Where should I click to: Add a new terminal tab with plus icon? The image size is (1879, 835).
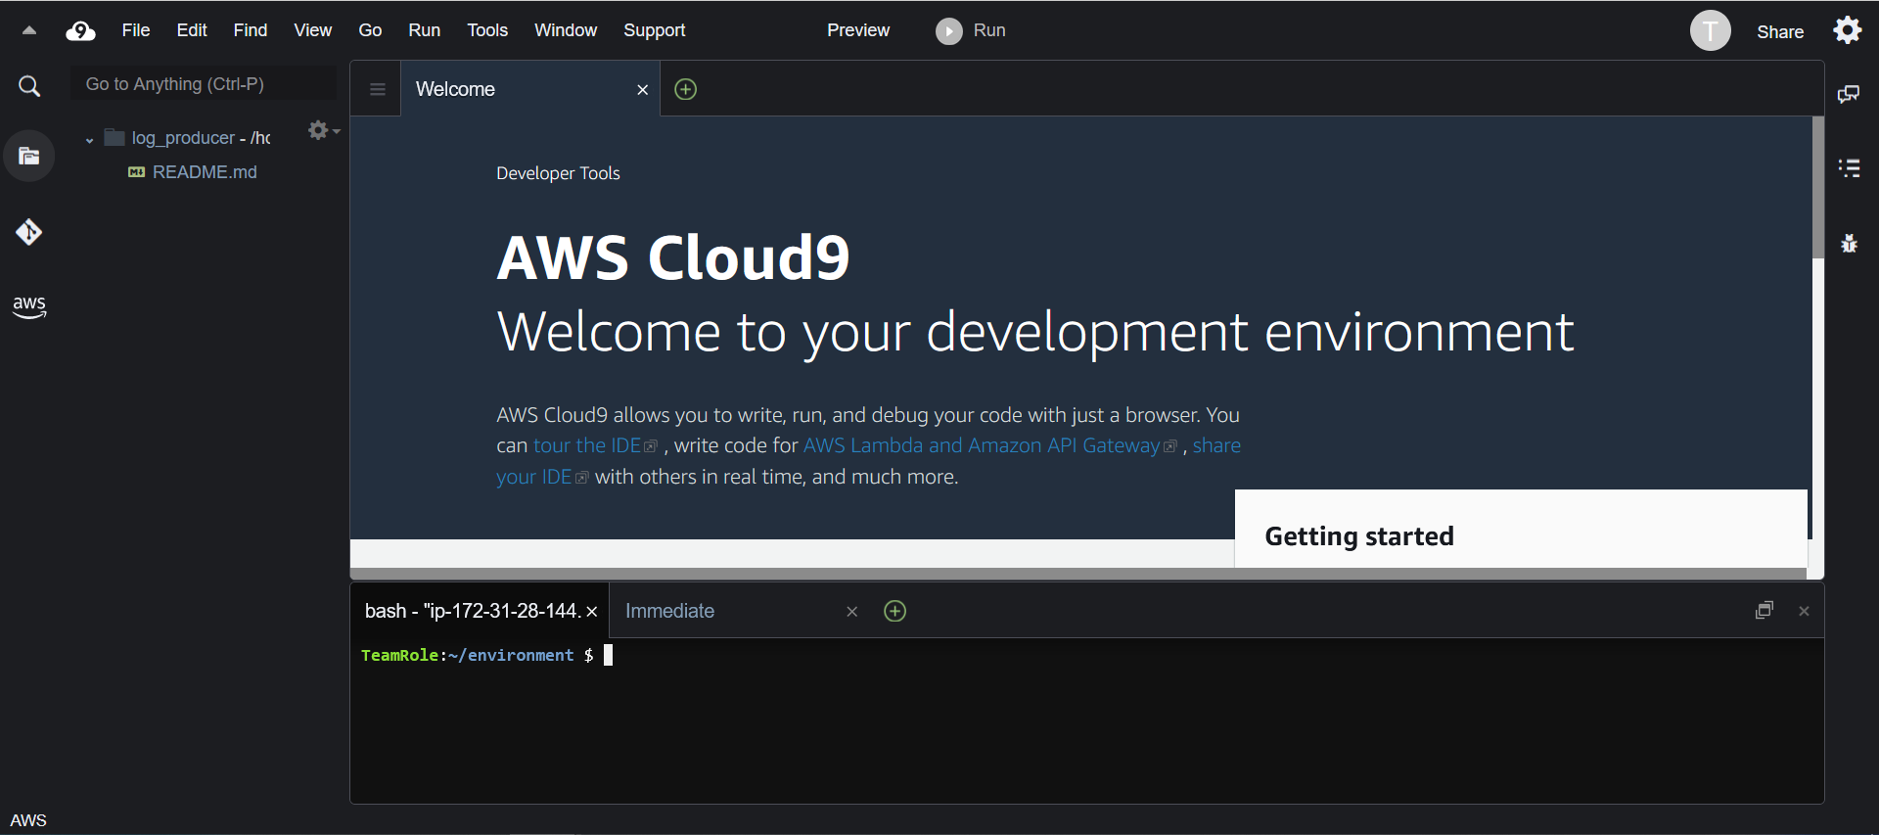pos(894,611)
